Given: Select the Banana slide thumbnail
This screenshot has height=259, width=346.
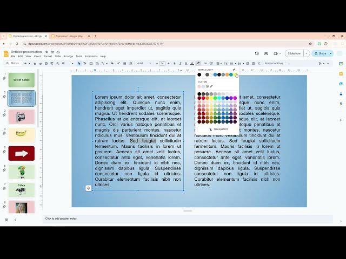Looking at the screenshot, I should [22, 135].
